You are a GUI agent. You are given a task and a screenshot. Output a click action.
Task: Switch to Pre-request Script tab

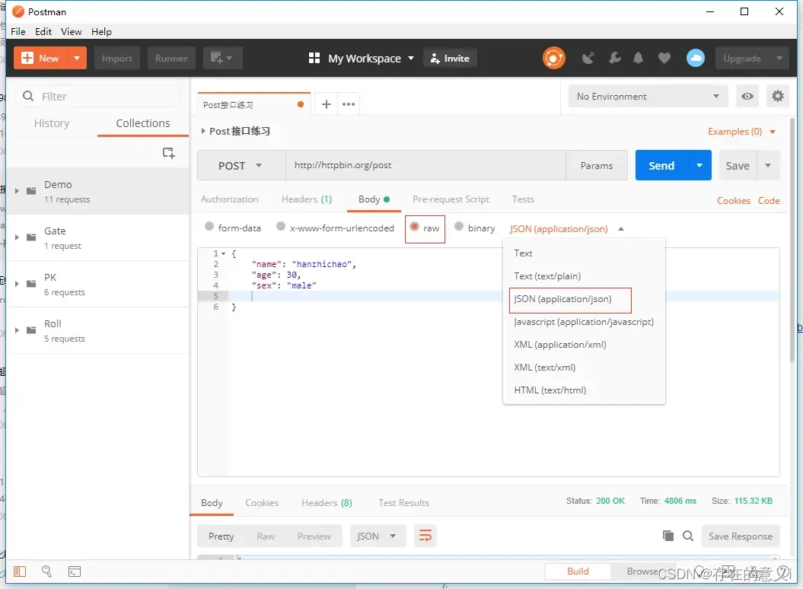(451, 199)
